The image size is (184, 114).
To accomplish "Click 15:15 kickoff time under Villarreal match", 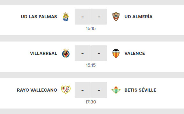I will pos(91,65).
